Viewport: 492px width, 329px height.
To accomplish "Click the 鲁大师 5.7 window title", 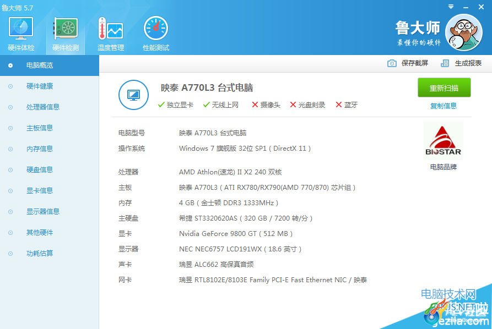I will [x=17, y=8].
